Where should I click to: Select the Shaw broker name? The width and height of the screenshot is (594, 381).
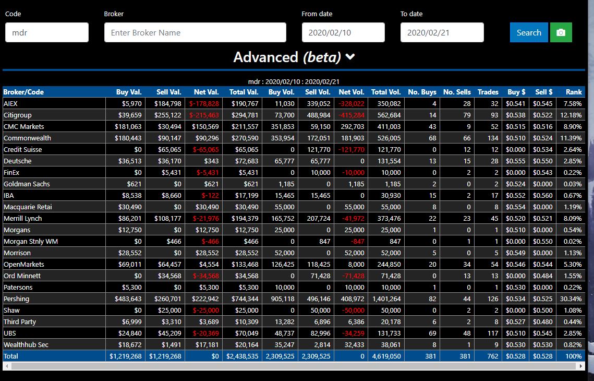pos(12,310)
